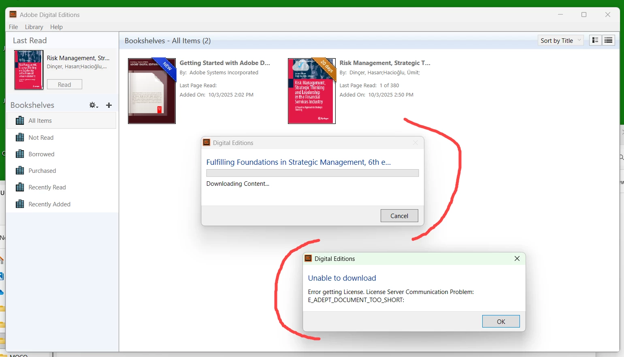Click the Unable to download heading
This screenshot has width=624, height=357.
(342, 278)
